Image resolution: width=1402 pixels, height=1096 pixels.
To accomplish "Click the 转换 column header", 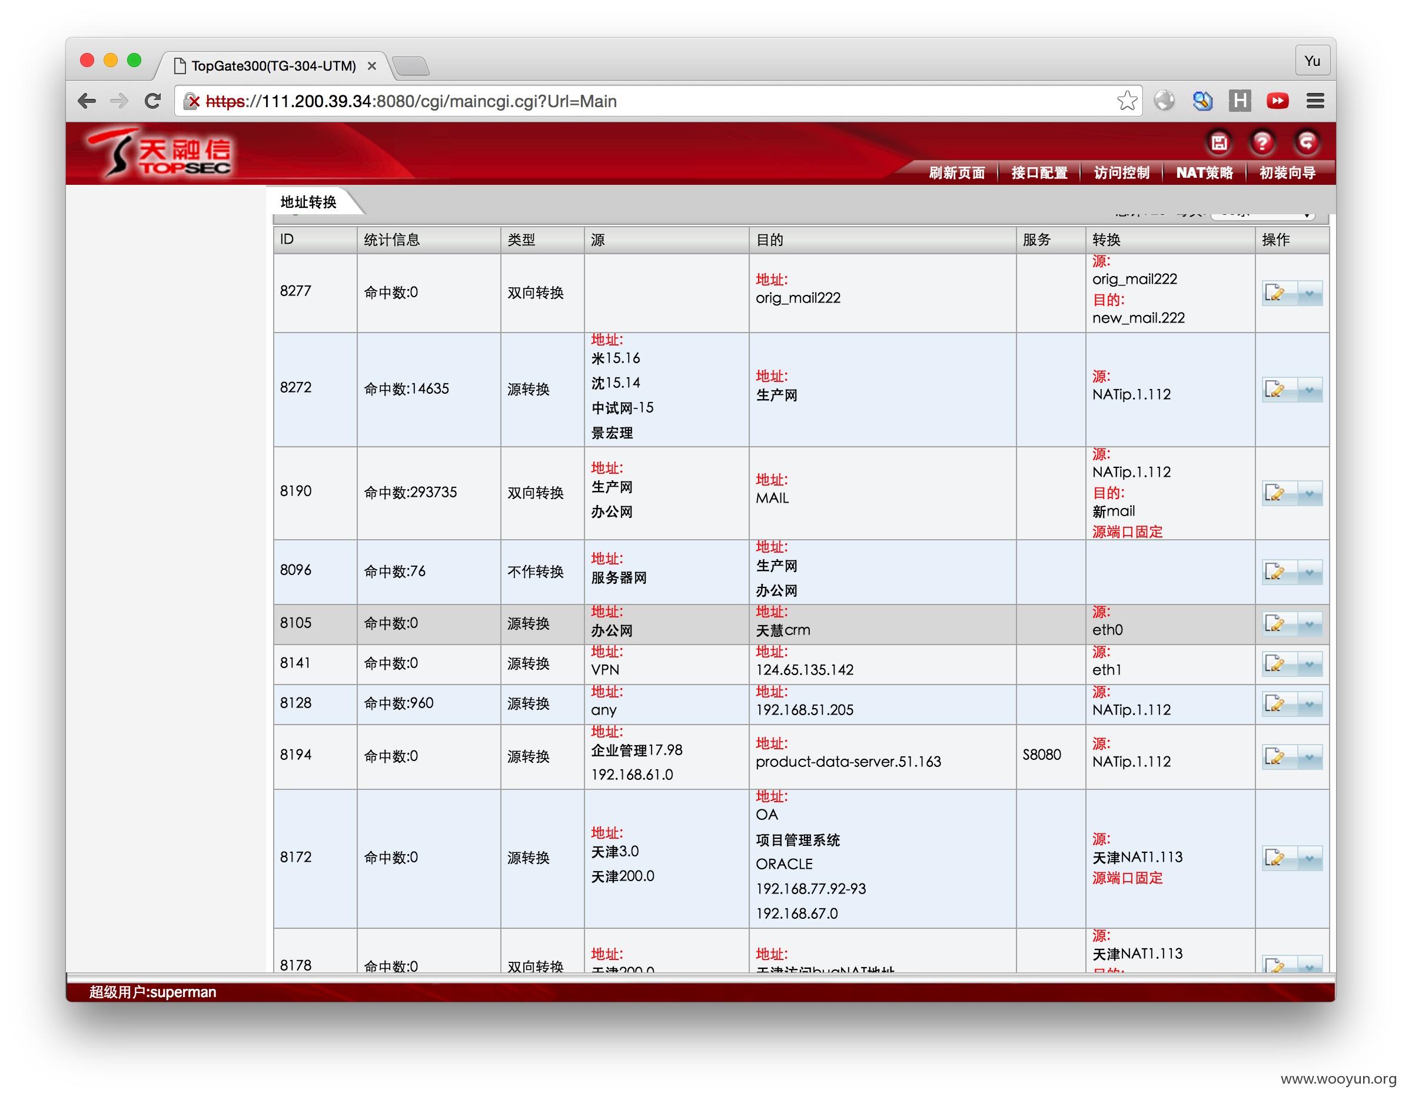I will [1170, 240].
